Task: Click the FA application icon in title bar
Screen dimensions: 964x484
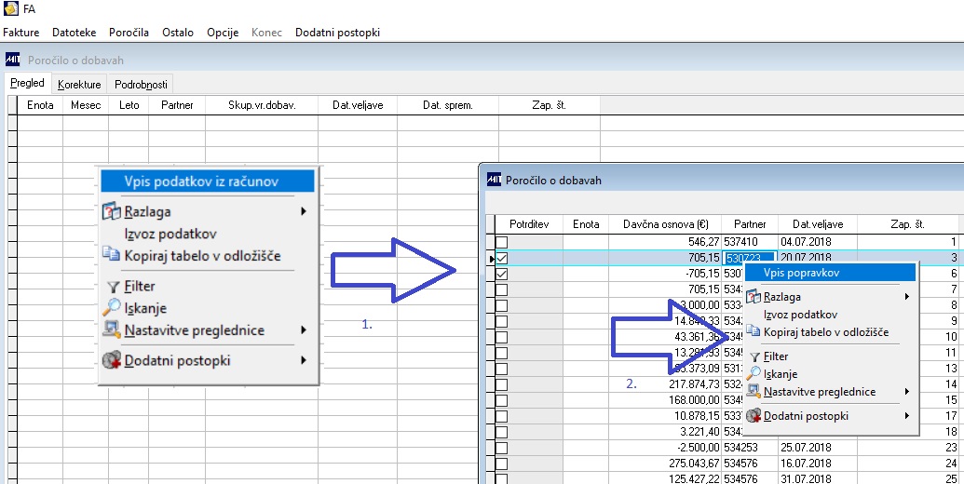Action: pyautogui.click(x=11, y=8)
